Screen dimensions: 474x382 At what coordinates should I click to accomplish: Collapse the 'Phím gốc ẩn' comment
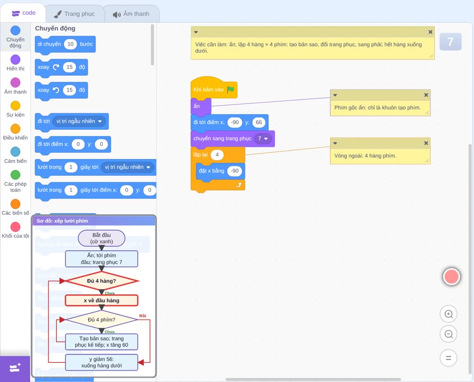(x=335, y=95)
